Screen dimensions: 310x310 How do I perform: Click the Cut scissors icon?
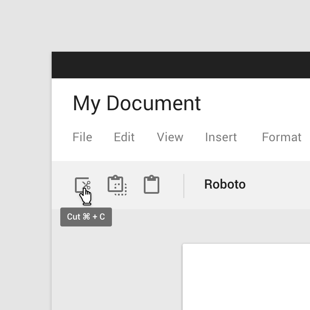[82, 185]
